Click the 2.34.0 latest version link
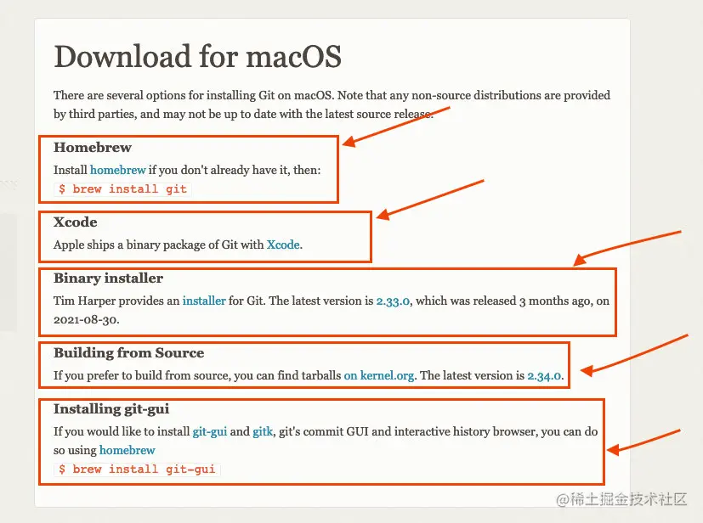 (x=544, y=375)
